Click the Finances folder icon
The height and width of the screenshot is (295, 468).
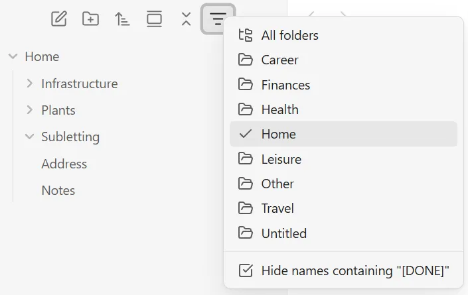246,85
